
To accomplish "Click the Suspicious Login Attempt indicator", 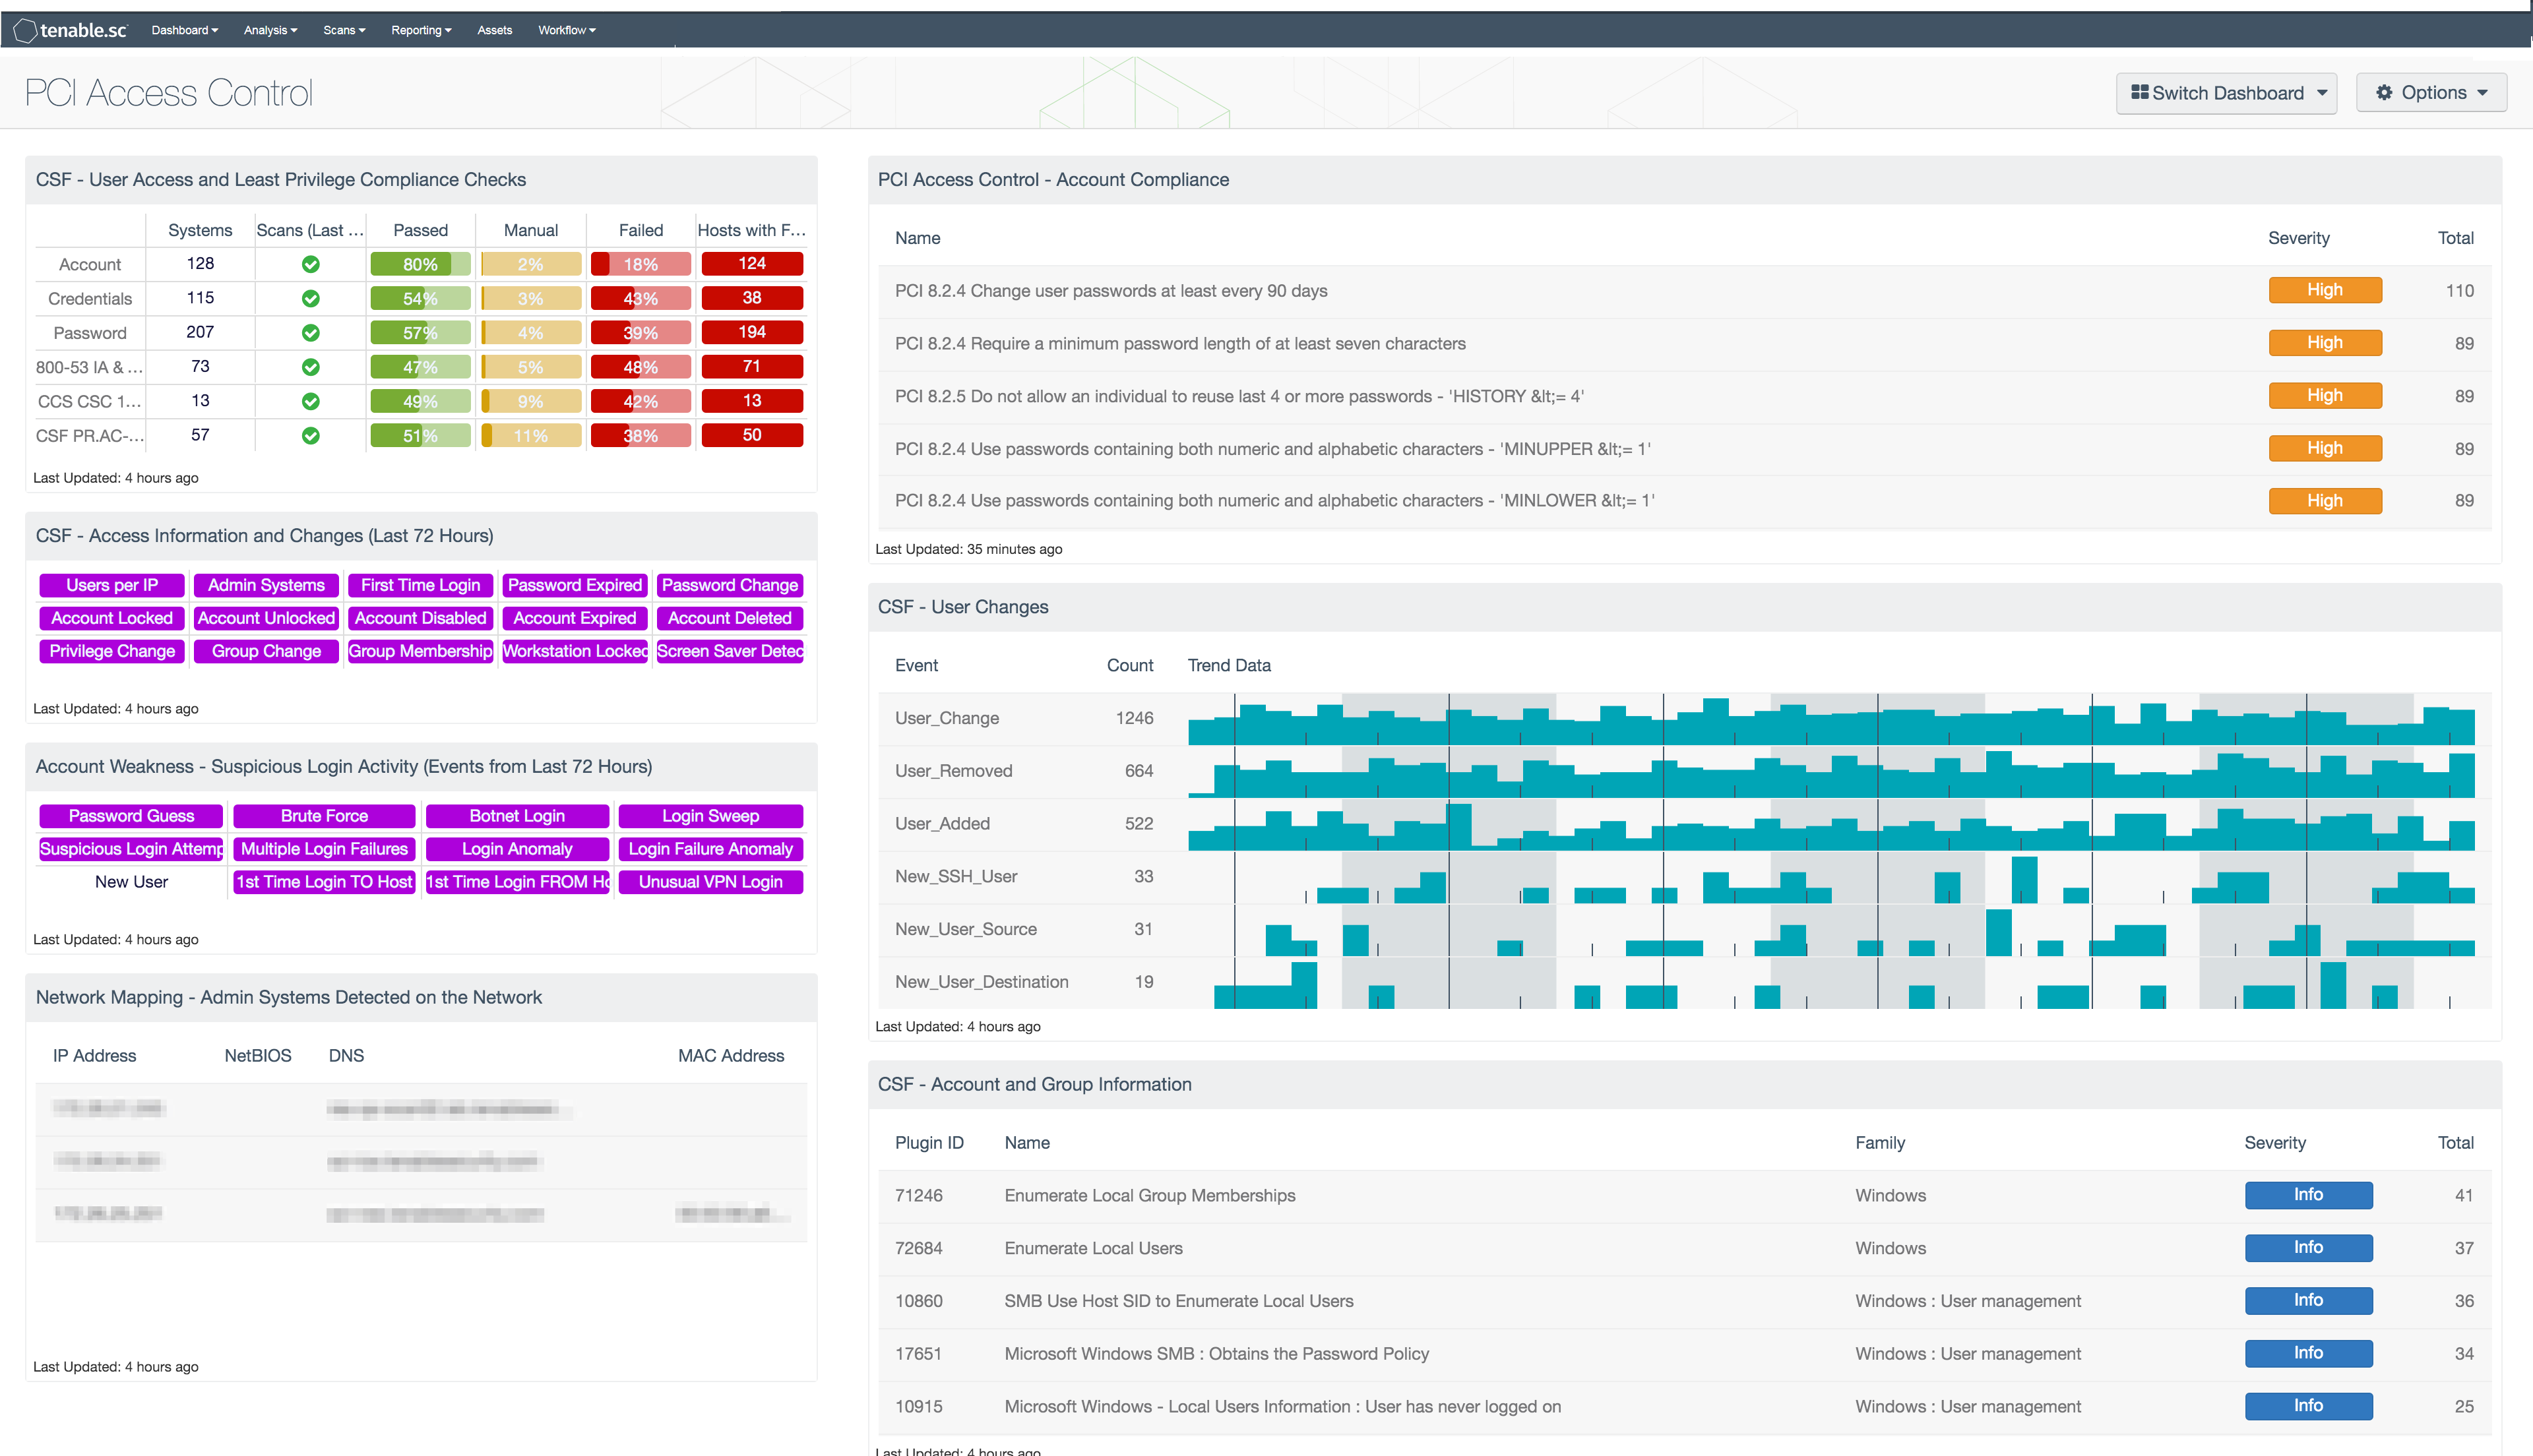I will [131, 849].
